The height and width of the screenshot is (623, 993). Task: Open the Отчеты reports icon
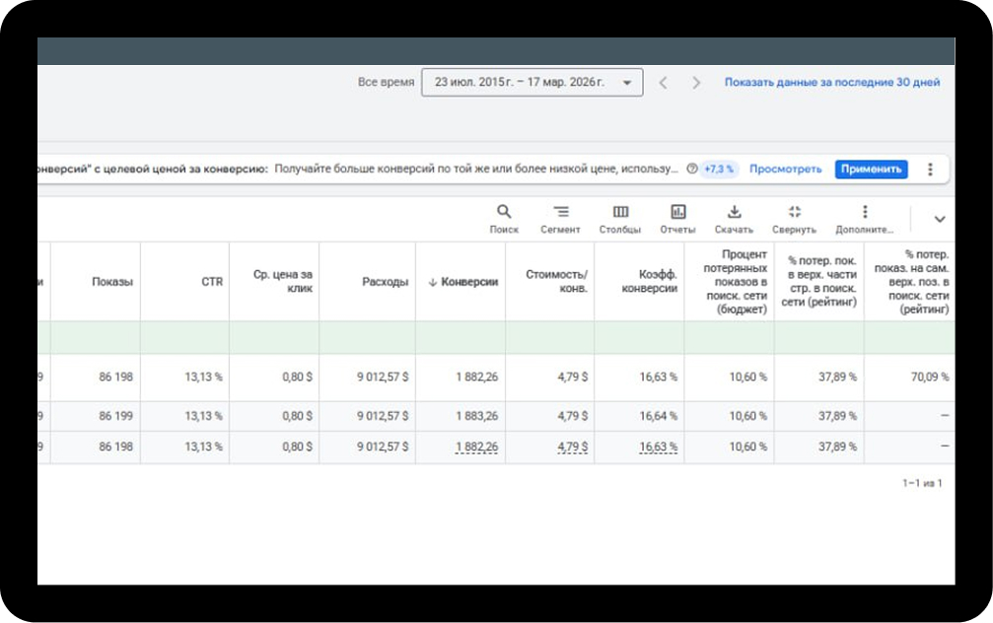click(x=677, y=212)
